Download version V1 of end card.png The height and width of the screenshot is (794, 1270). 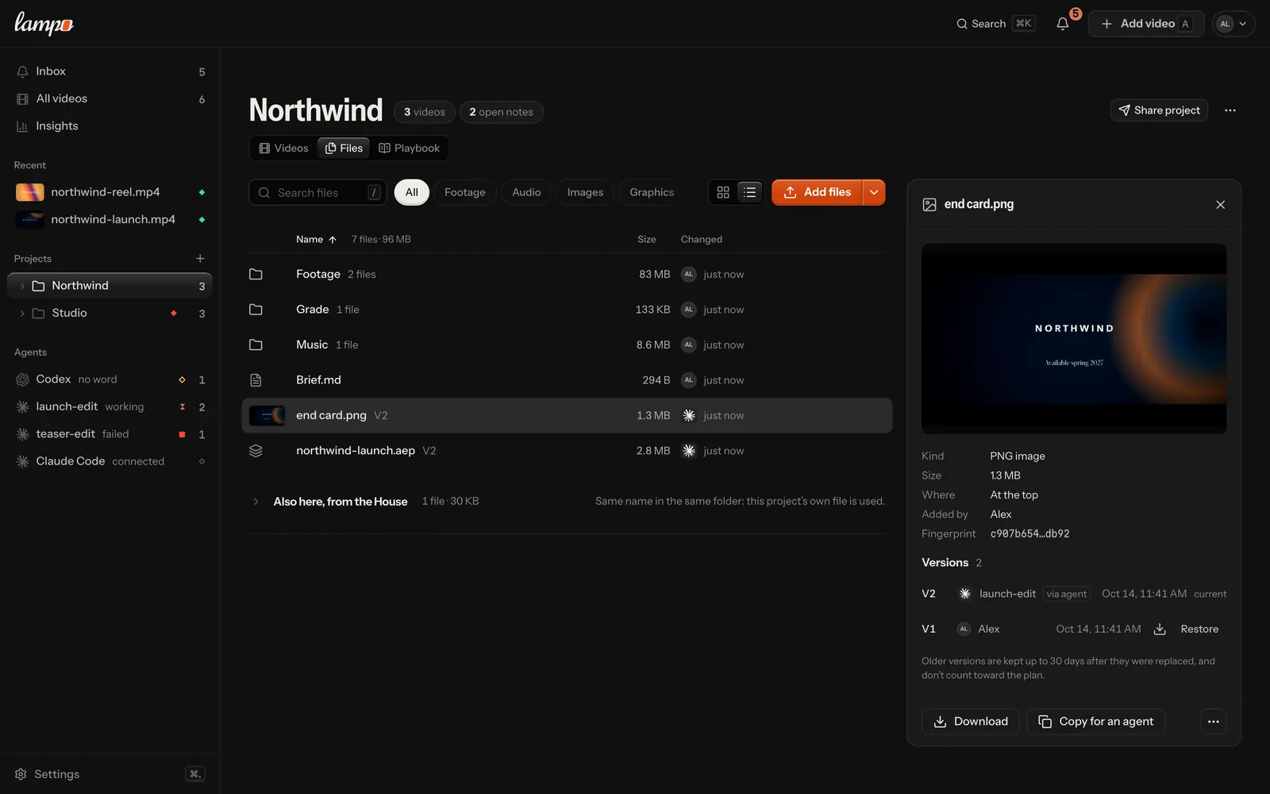click(x=1160, y=629)
